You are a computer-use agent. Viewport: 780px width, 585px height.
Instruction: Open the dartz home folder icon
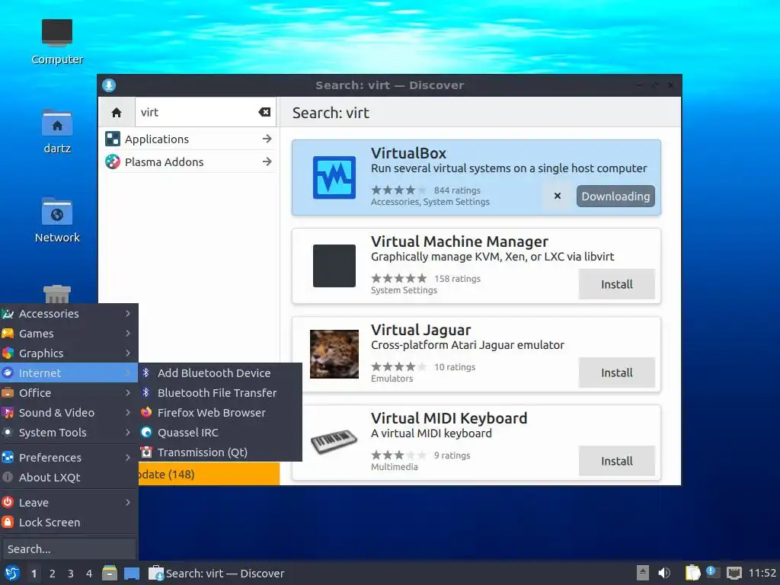click(56, 131)
